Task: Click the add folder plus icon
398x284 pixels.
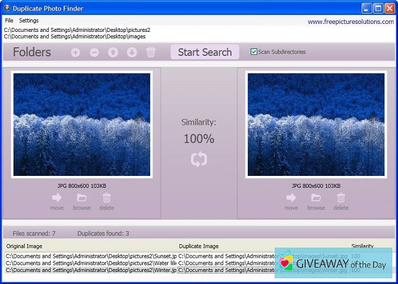Action: (76, 52)
